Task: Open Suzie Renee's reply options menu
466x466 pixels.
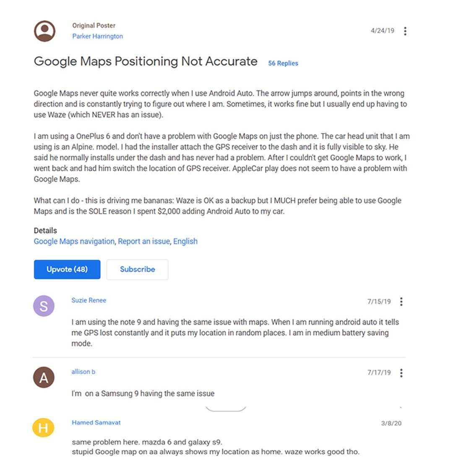Action: pos(401,301)
